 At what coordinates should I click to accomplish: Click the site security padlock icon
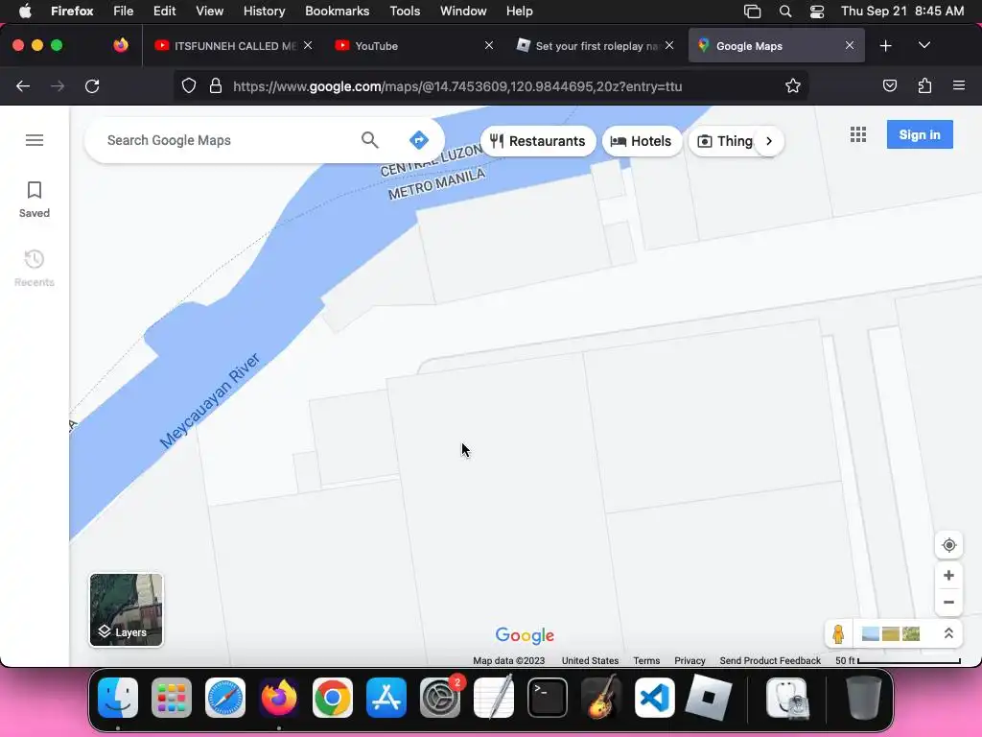click(x=216, y=85)
